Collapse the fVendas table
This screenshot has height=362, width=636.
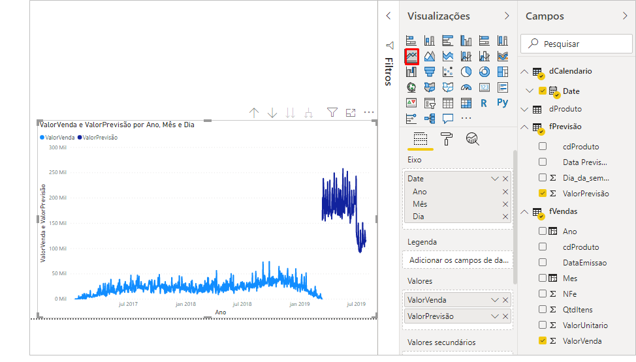coord(524,211)
